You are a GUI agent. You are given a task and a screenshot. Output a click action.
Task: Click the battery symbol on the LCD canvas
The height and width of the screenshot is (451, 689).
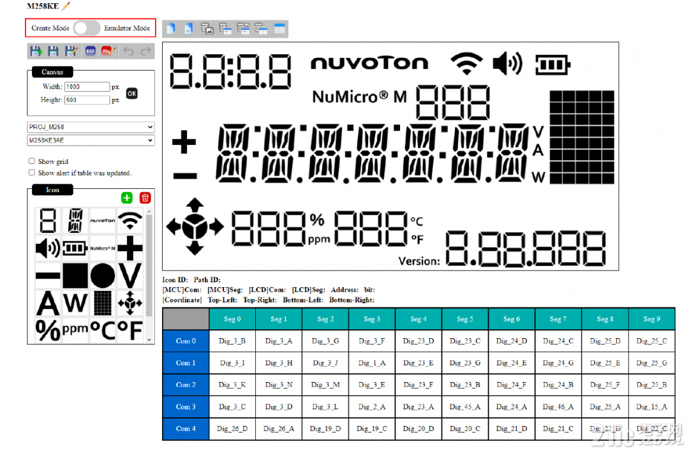coord(552,65)
